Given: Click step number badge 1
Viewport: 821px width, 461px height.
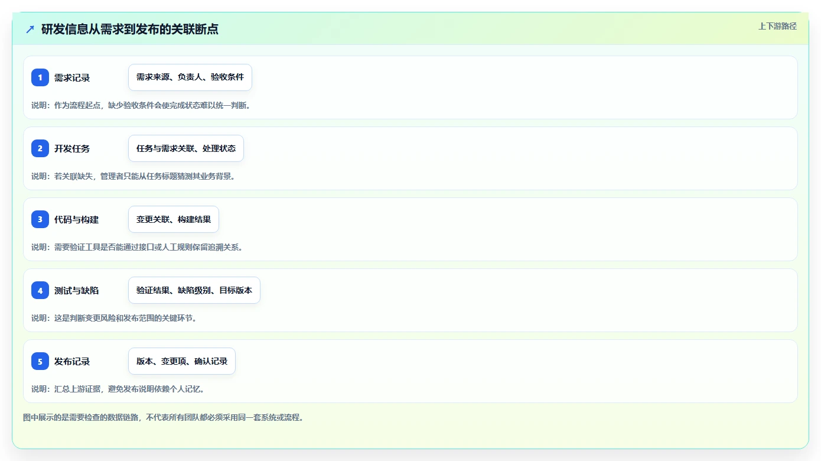Looking at the screenshot, I should [x=40, y=77].
